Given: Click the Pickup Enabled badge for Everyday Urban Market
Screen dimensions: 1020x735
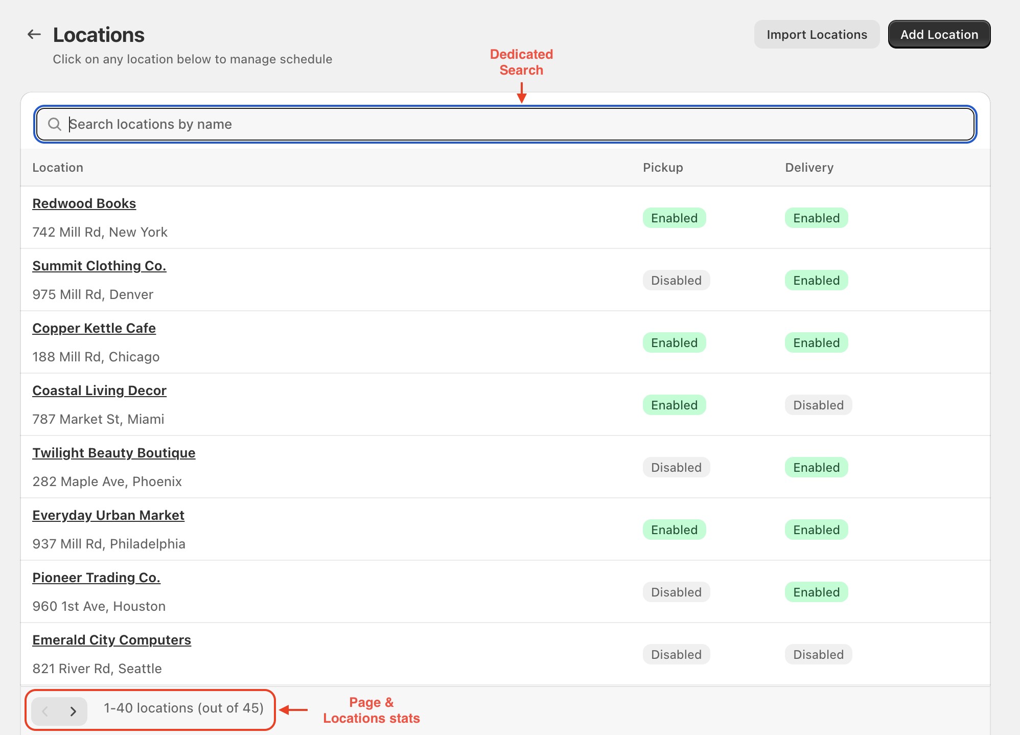Looking at the screenshot, I should (x=675, y=530).
